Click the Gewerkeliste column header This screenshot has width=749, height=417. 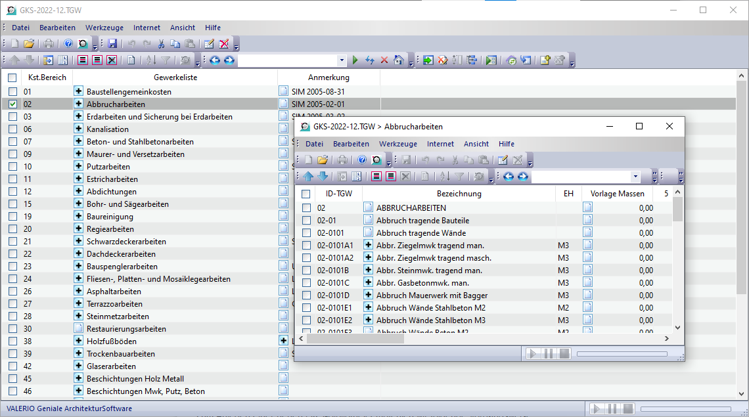coord(175,77)
